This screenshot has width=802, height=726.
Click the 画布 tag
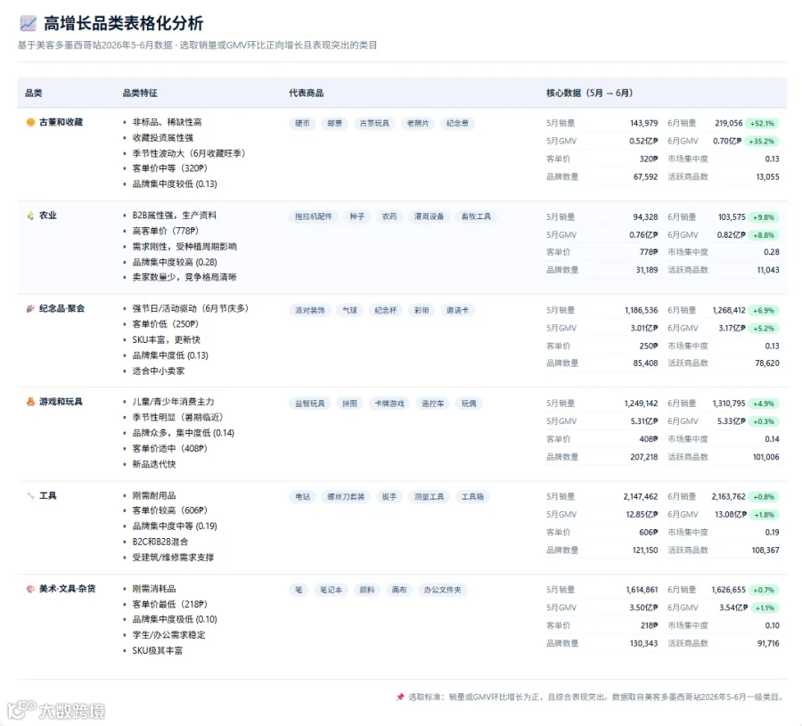point(399,590)
